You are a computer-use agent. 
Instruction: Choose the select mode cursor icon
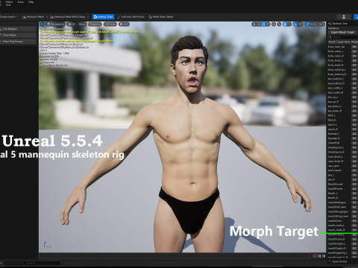254,24
